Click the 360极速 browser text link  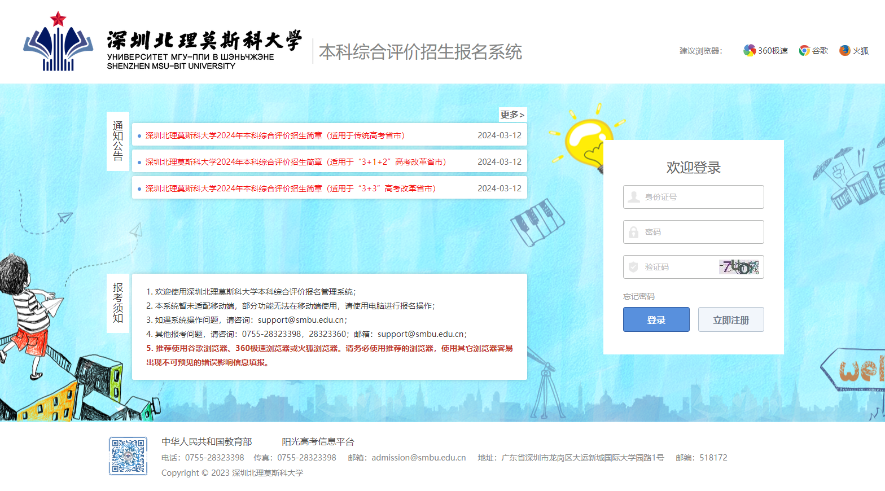point(773,51)
